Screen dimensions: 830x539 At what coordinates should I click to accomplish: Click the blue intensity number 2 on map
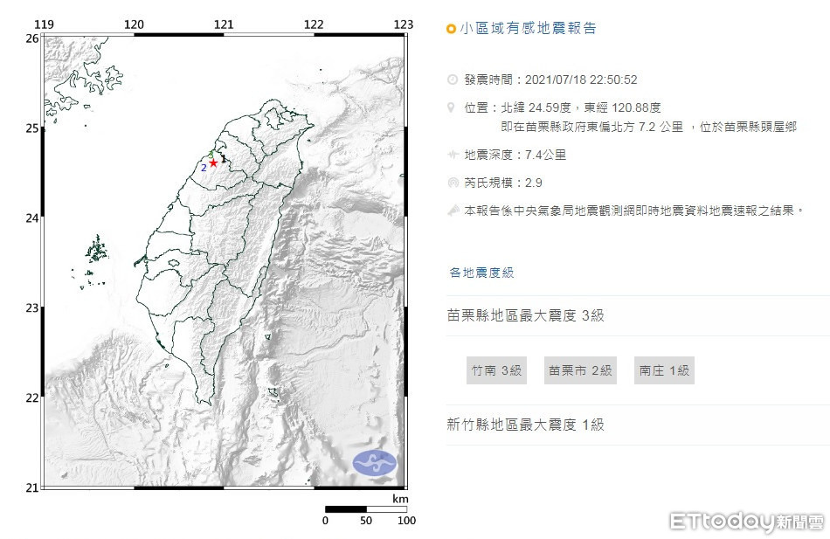204,167
